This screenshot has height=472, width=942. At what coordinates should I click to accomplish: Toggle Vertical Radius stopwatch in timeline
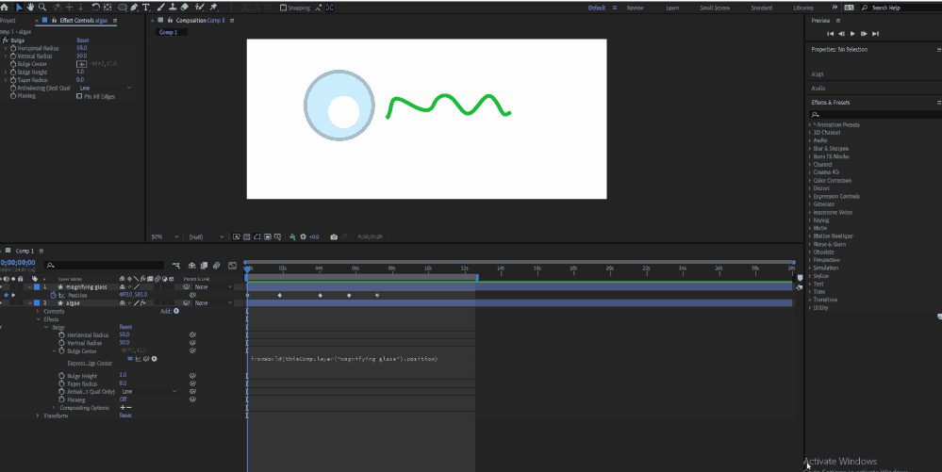point(61,343)
